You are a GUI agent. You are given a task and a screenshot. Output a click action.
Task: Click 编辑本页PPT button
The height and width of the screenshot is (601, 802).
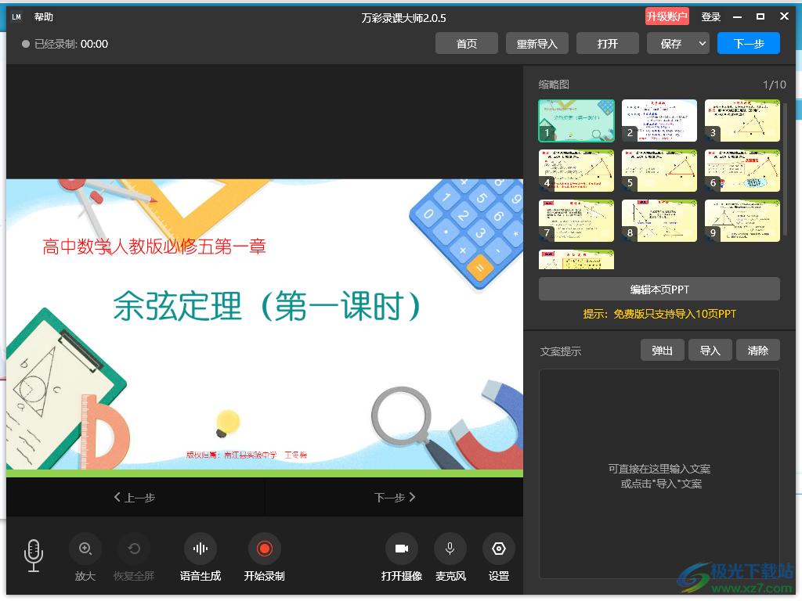coord(659,289)
